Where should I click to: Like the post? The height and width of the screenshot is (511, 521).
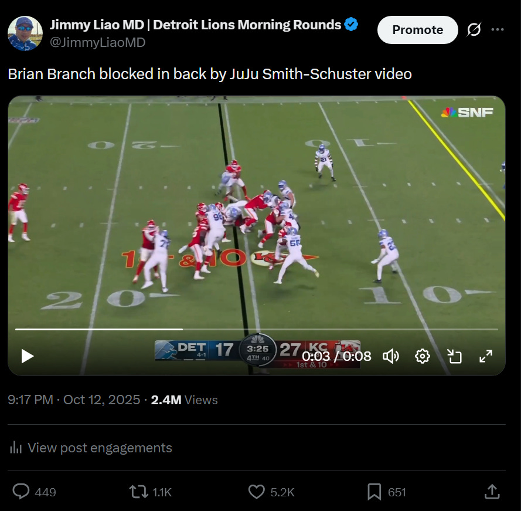[x=256, y=492]
